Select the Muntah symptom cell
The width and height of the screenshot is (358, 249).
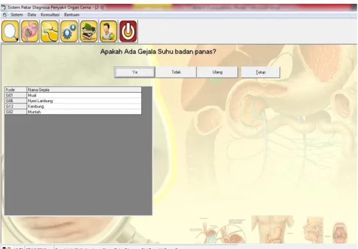click(x=84, y=112)
